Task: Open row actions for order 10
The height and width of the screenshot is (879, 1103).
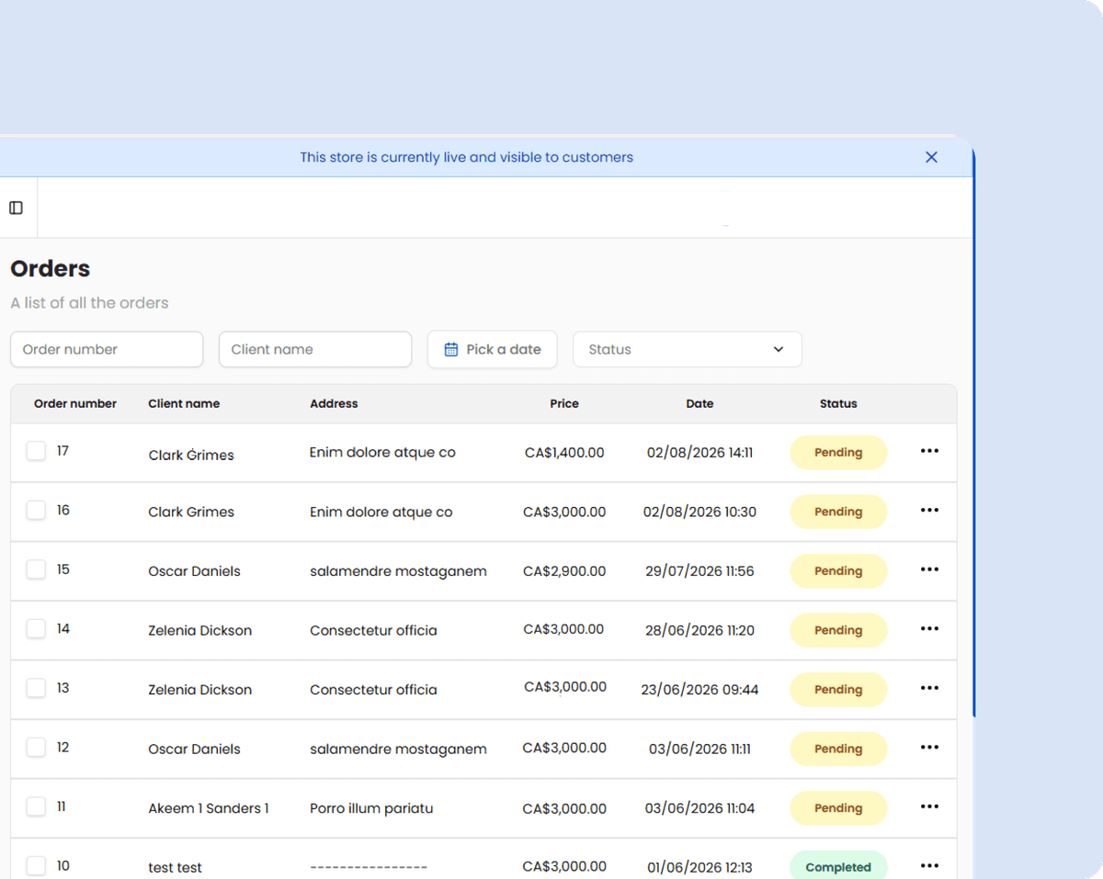Action: click(x=929, y=866)
